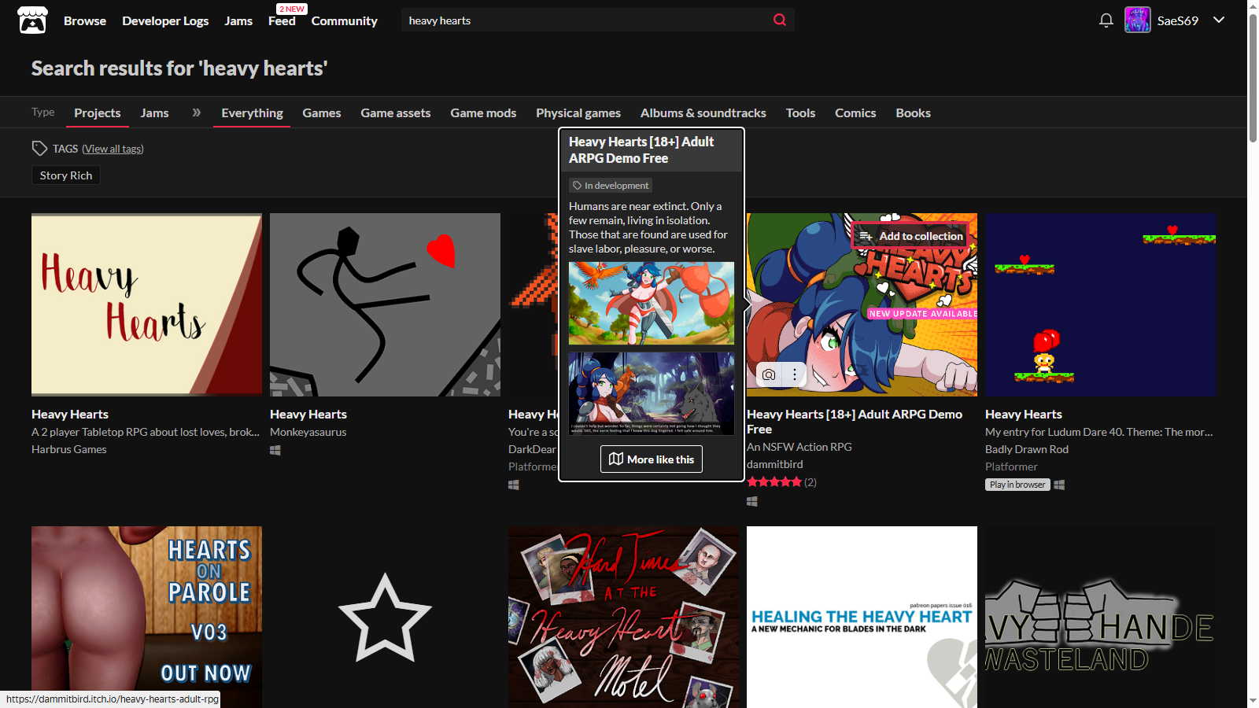Visit Badly Drawn Rod author page
This screenshot has width=1259, height=708.
click(x=1027, y=449)
